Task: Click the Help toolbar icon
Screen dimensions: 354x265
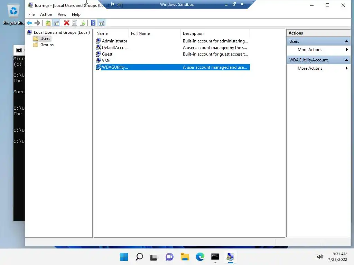Action: pyautogui.click(x=93, y=23)
